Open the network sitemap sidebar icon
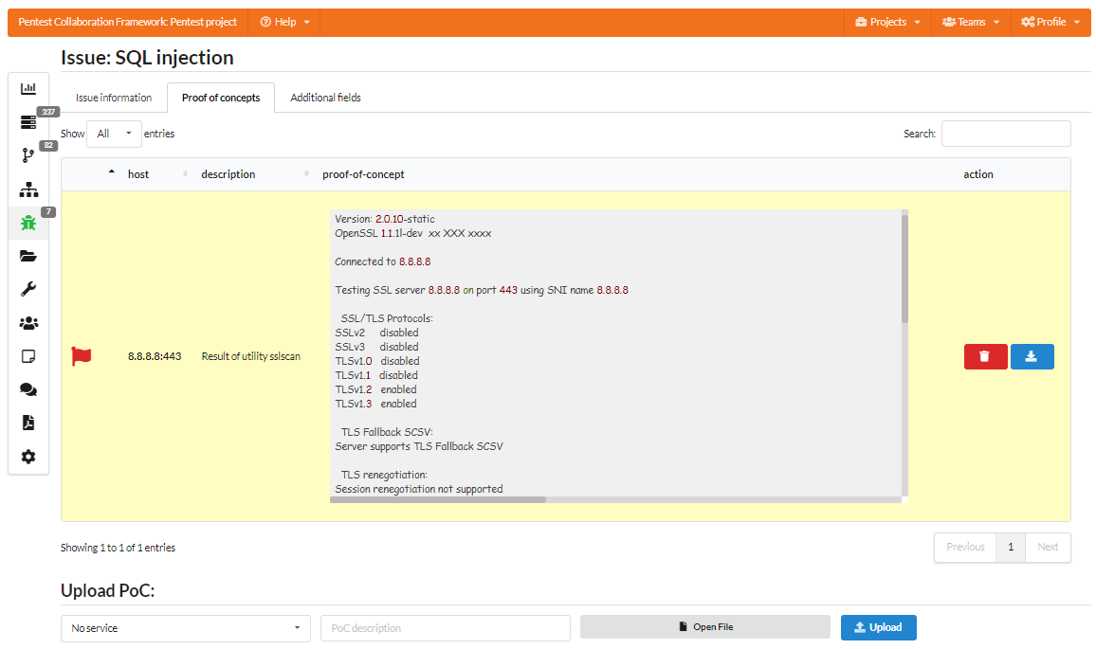This screenshot has height=649, width=1096. tap(27, 189)
